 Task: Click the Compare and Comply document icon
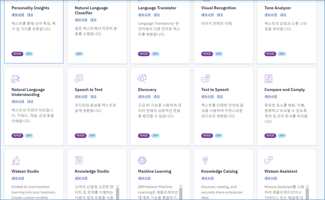click(268, 79)
